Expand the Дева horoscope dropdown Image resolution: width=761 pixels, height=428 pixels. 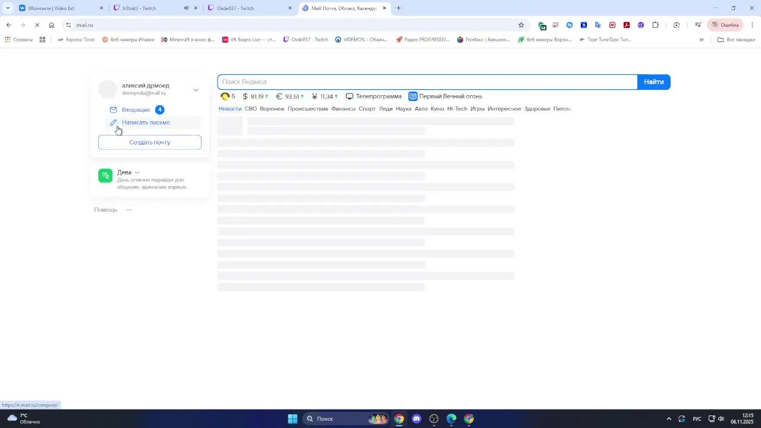(x=137, y=172)
